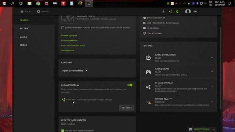Dismiss the Send Feedback bar with X
The width and height of the screenshot is (235, 132).
214,129
